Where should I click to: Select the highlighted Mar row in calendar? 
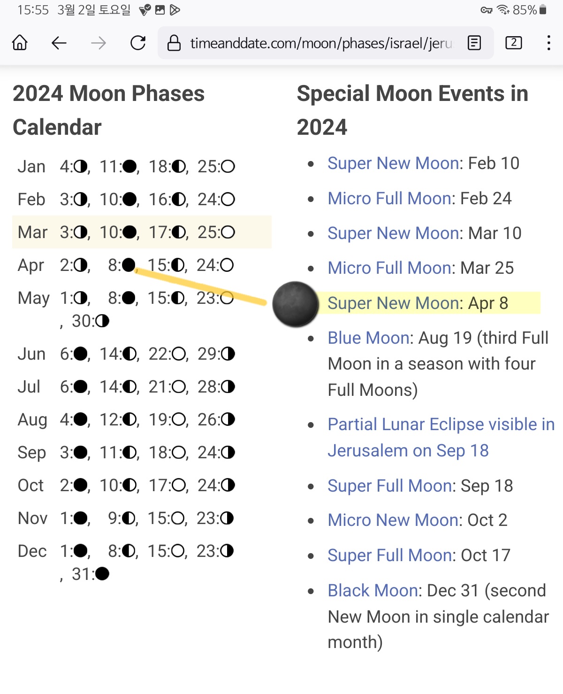coord(142,232)
